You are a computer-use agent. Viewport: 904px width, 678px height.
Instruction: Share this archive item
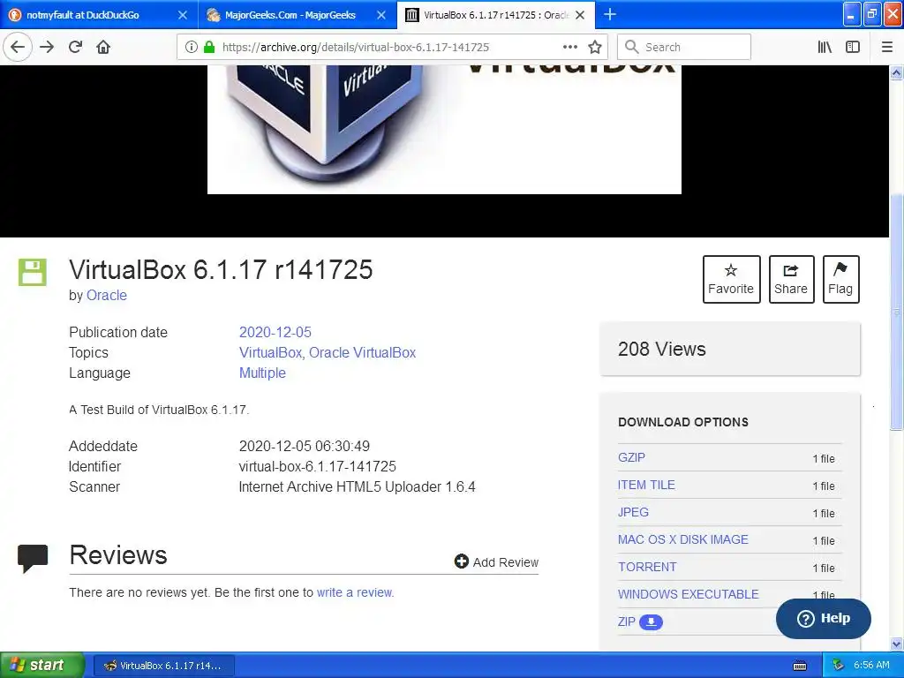pyautogui.click(x=791, y=279)
